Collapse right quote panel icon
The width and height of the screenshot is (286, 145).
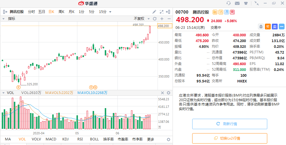point(168,12)
